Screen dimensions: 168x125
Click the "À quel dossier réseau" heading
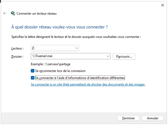[60, 27]
